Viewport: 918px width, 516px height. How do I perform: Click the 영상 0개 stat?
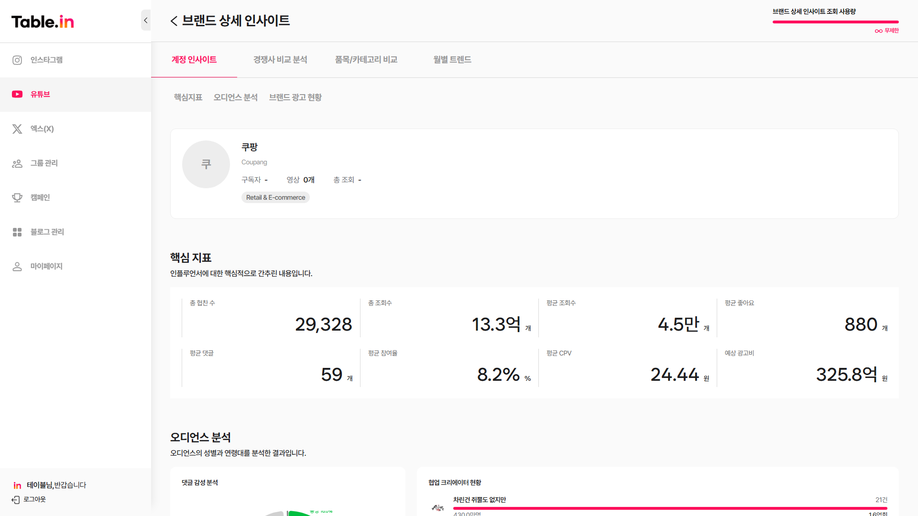(x=300, y=180)
